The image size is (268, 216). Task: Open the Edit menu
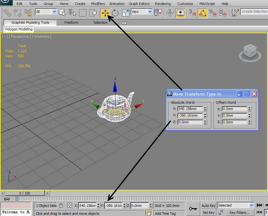(x=19, y=4)
